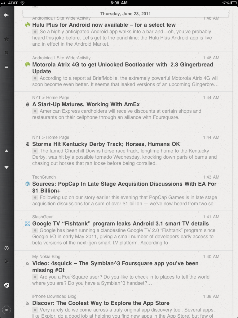238x318 pixels.
Task: Open 'Video: 4squick – The Symbian^3 Foursquare app'
Action: pyautogui.click(x=115, y=267)
